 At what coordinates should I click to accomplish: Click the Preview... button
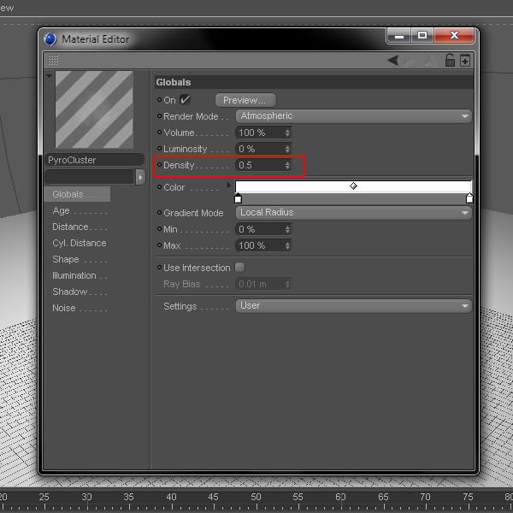coord(245,100)
